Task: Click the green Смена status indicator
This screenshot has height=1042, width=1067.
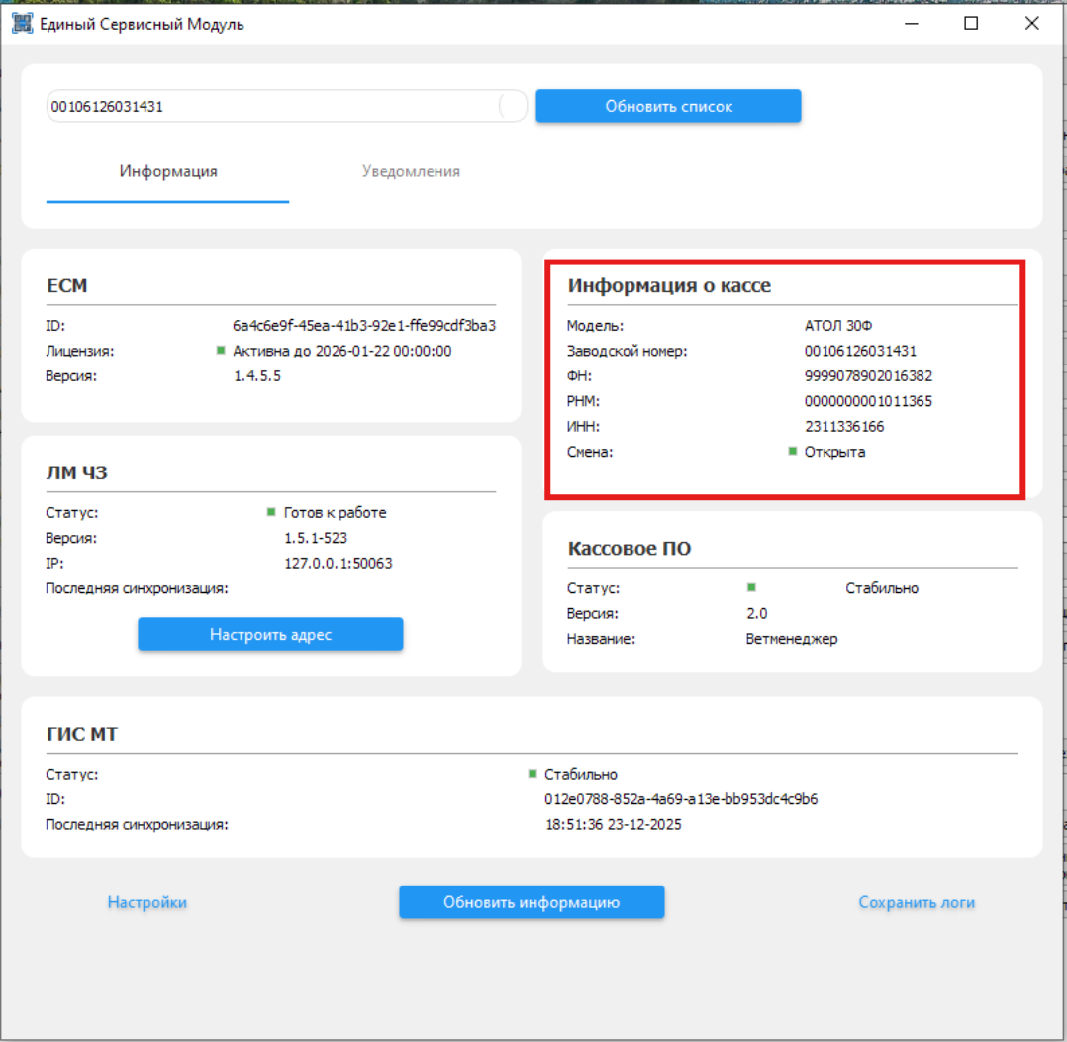Action: [793, 452]
